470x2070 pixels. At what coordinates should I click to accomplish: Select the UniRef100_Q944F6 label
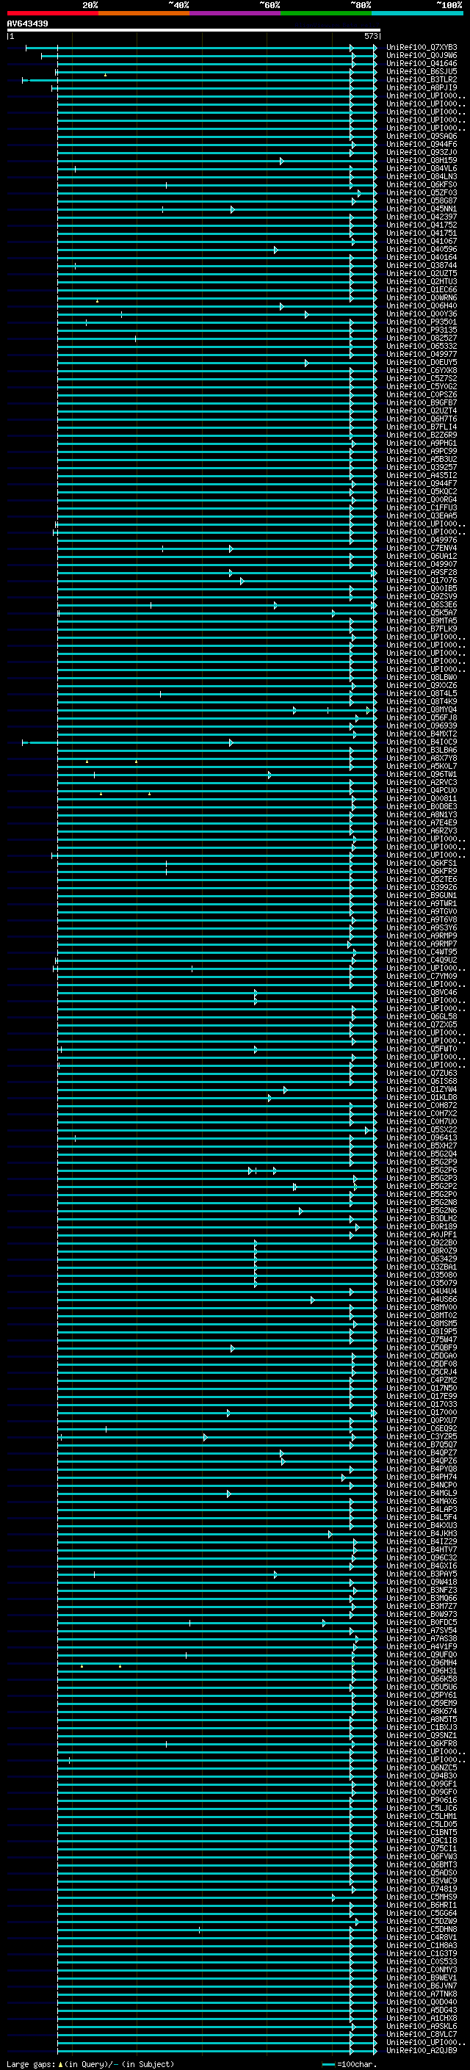422,145
